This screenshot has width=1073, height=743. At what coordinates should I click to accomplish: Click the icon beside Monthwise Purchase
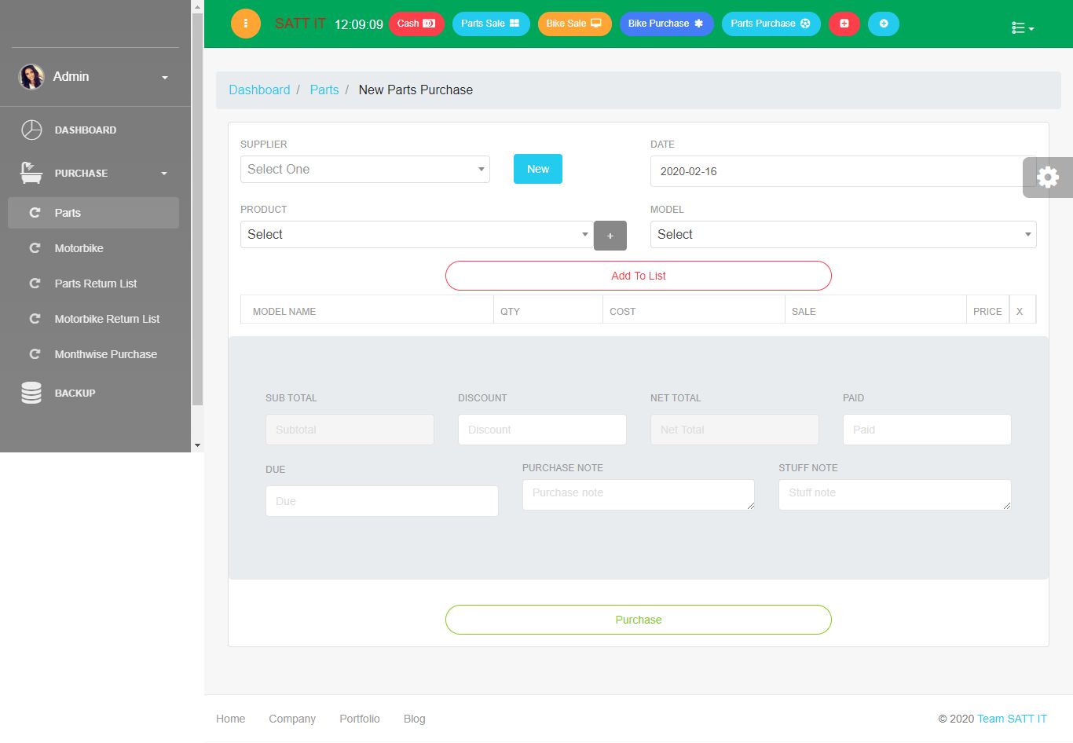(35, 354)
